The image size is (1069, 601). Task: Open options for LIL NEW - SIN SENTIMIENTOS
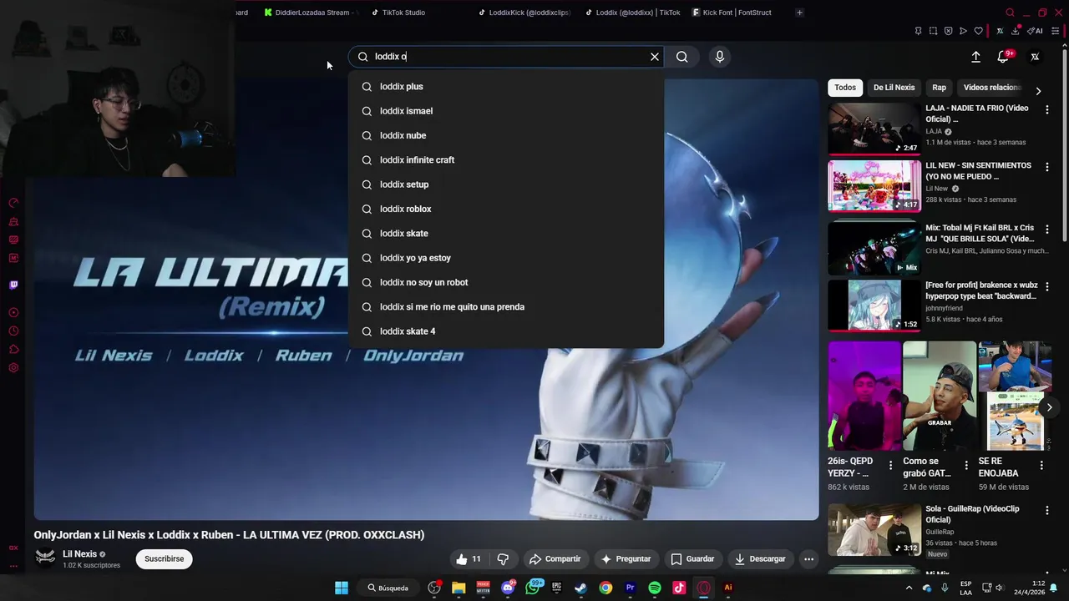click(x=1047, y=168)
